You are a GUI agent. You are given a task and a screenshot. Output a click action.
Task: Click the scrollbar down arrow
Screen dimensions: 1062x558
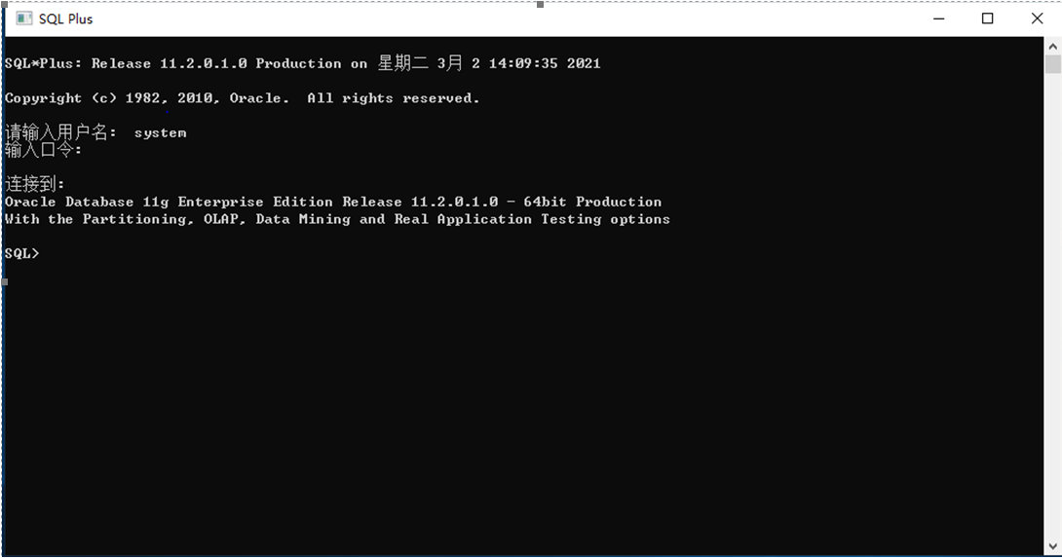pyautogui.click(x=1052, y=546)
